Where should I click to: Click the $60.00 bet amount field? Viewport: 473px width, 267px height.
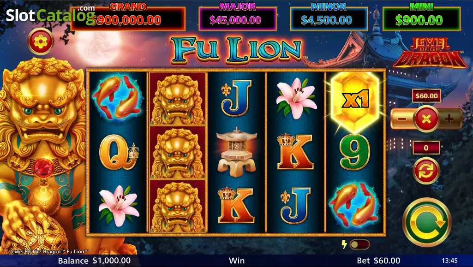click(x=426, y=96)
